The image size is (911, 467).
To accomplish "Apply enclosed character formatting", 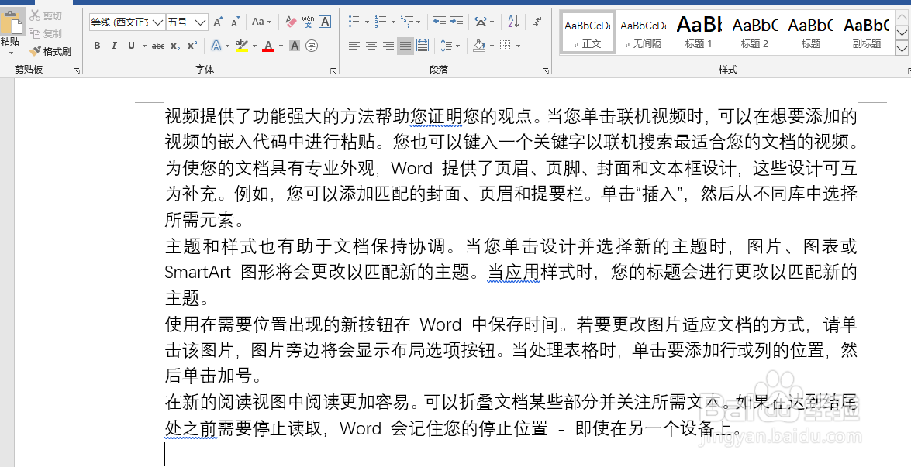I will pos(312,46).
